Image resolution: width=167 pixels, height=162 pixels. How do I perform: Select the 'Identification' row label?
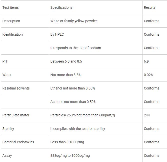click(x=12, y=34)
